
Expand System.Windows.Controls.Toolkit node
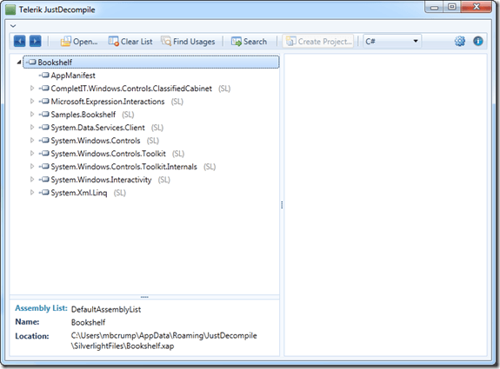32,154
